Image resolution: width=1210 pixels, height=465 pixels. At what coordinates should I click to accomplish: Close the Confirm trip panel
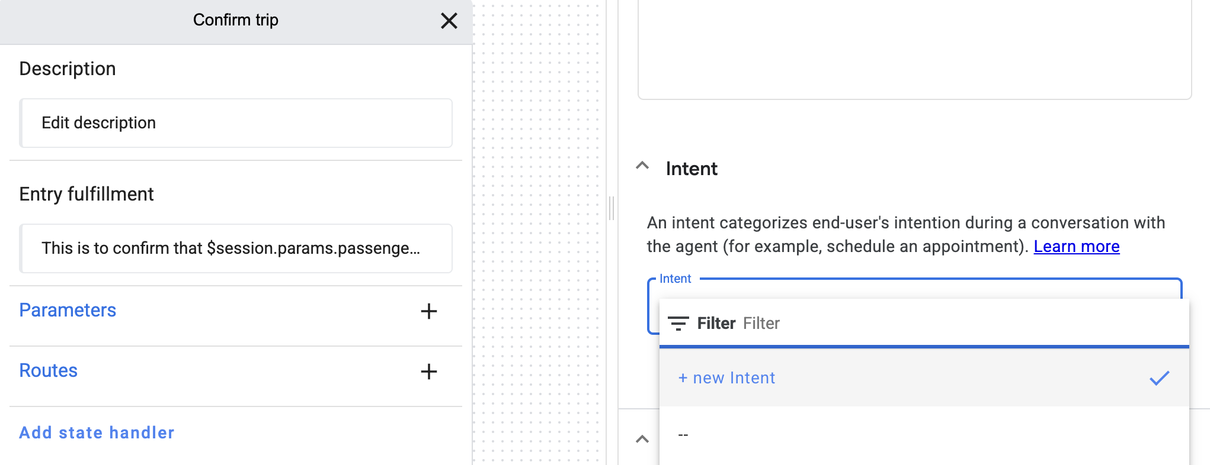tap(449, 21)
